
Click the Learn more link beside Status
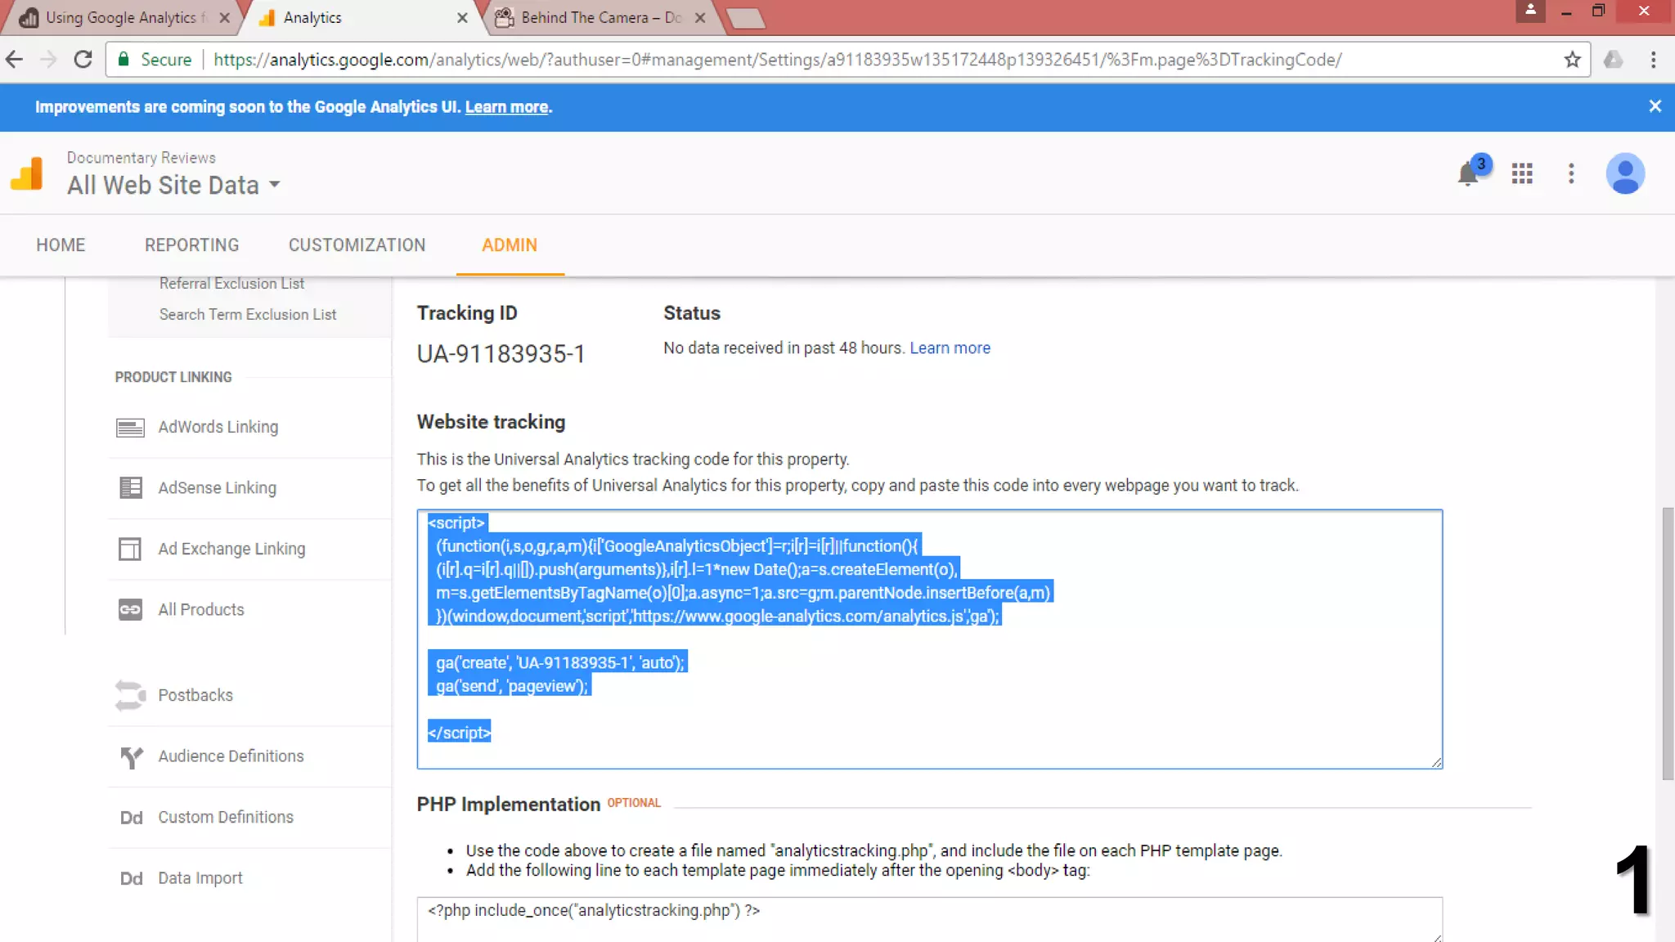[950, 348]
